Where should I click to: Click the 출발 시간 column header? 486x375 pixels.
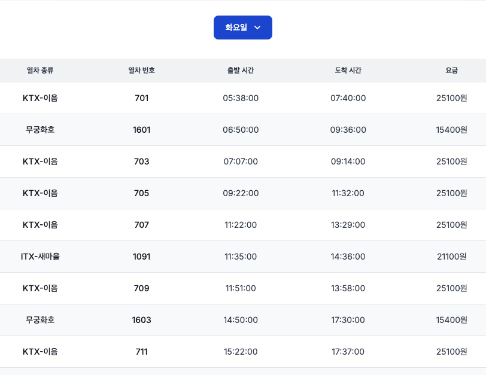click(241, 71)
